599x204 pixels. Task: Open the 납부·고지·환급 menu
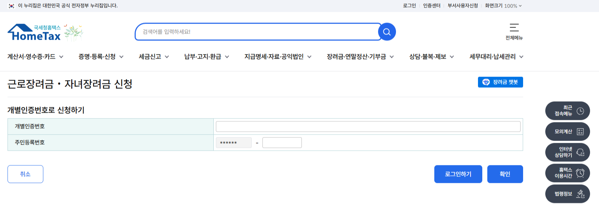(203, 57)
